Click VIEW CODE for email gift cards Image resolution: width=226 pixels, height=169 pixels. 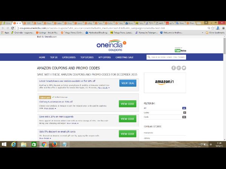pos(128,134)
